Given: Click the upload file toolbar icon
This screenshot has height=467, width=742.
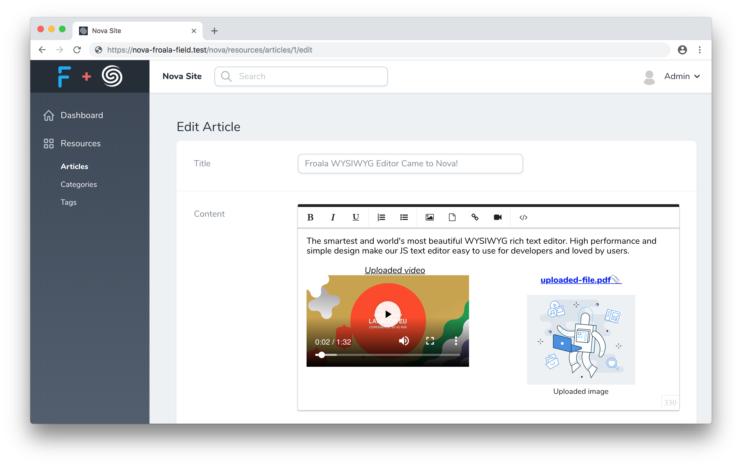Looking at the screenshot, I should [x=452, y=217].
